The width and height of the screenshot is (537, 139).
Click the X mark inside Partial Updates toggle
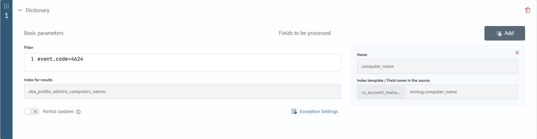point(35,112)
